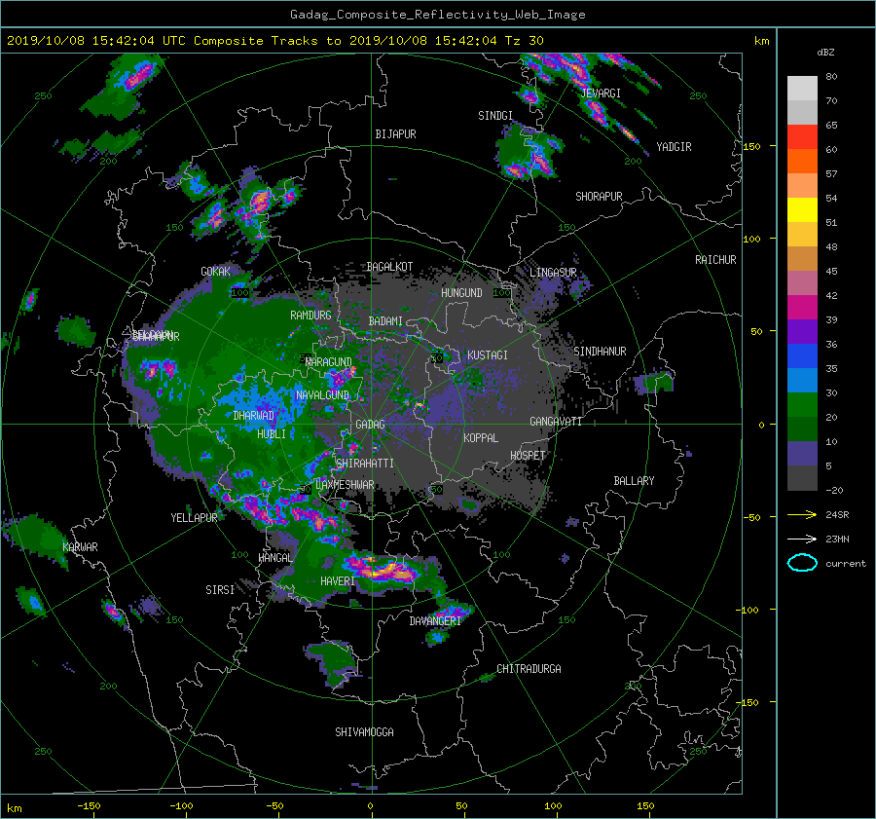This screenshot has width=876, height=819.
Task: Click the SHIRAHATTI city label
Action: [x=365, y=464]
